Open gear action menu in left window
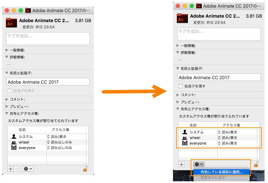The width and height of the screenshot is (268, 183). tap(28, 169)
